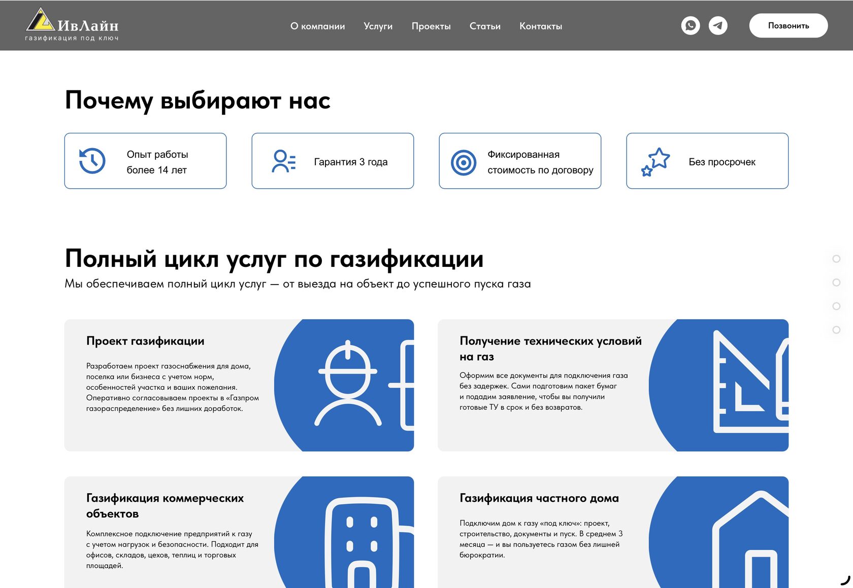Click the Без просрочек text
The width and height of the screenshot is (853, 588).
click(x=722, y=162)
